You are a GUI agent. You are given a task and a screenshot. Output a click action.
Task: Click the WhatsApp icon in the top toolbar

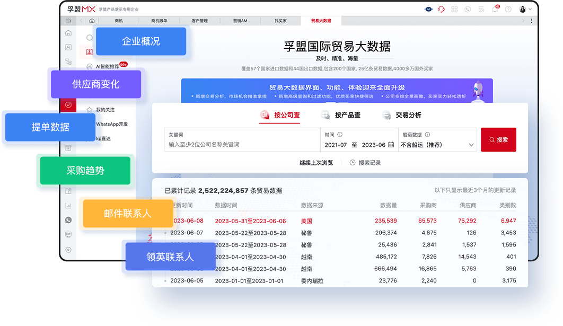tap(468, 9)
